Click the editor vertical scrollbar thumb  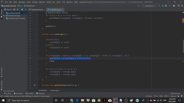[x=183, y=46]
